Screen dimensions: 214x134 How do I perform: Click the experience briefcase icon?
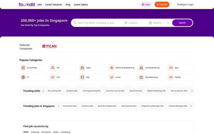[150, 23]
